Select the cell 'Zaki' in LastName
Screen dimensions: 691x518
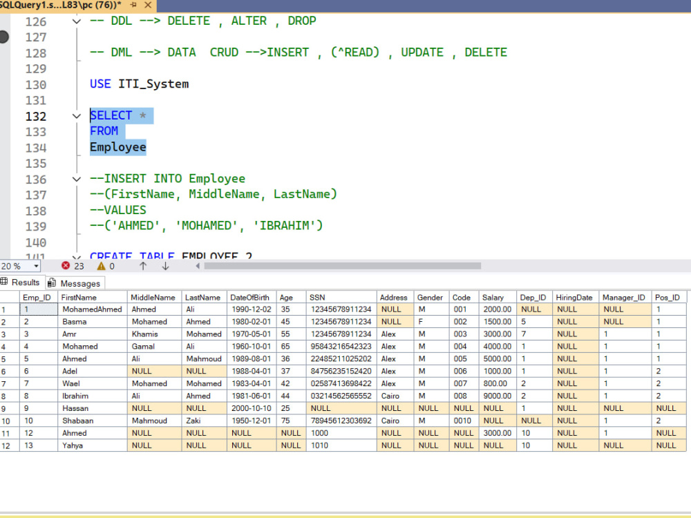point(204,420)
